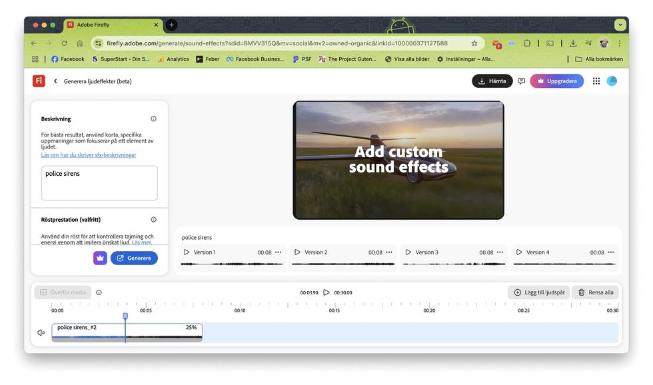This screenshot has height=385, width=653.
Task: Click the Generera button
Action: click(x=134, y=258)
